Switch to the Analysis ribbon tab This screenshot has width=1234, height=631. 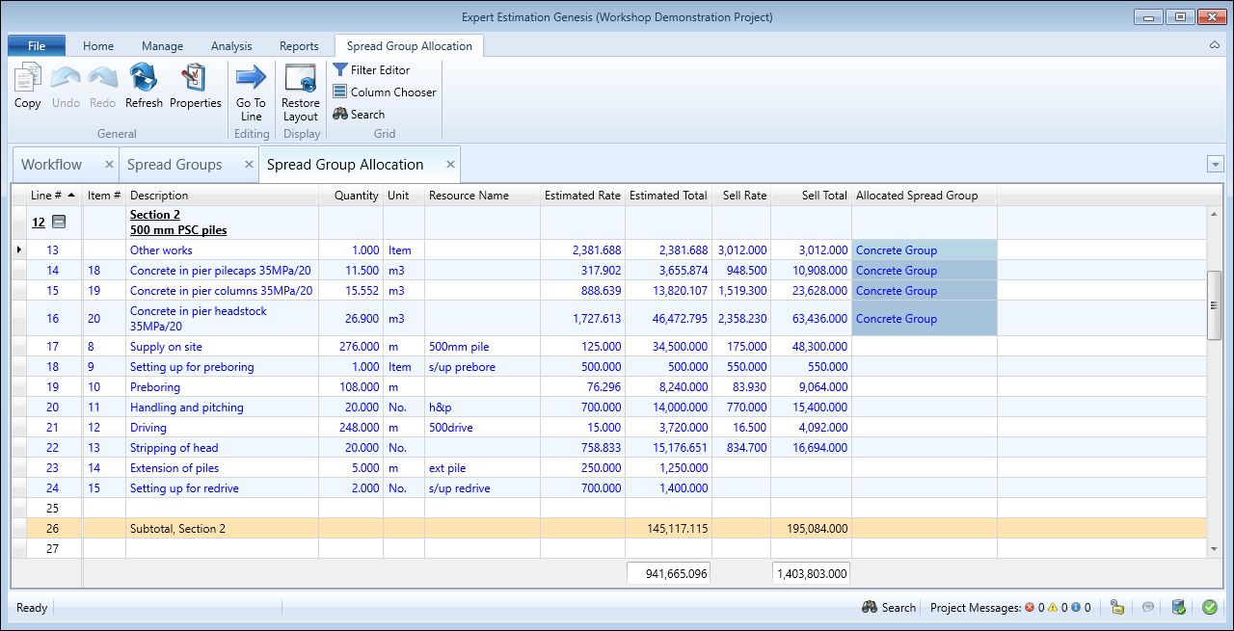point(231,46)
